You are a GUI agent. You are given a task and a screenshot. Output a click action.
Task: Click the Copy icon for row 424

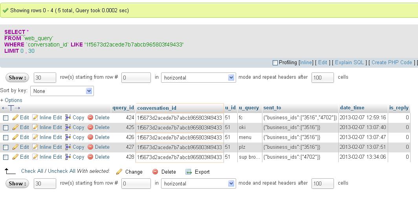pyautogui.click(x=68, y=118)
